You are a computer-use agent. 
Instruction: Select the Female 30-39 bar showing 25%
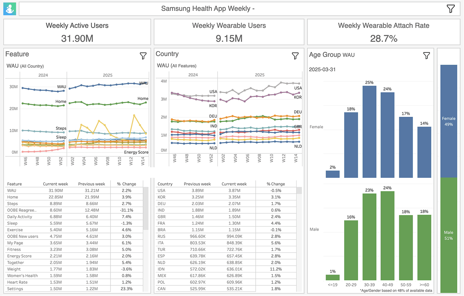[369, 132]
